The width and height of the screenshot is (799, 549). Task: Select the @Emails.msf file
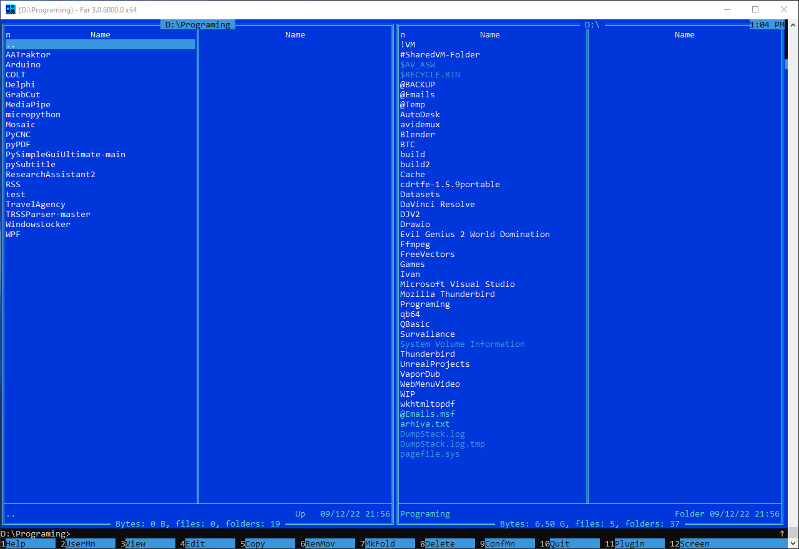pyautogui.click(x=428, y=414)
